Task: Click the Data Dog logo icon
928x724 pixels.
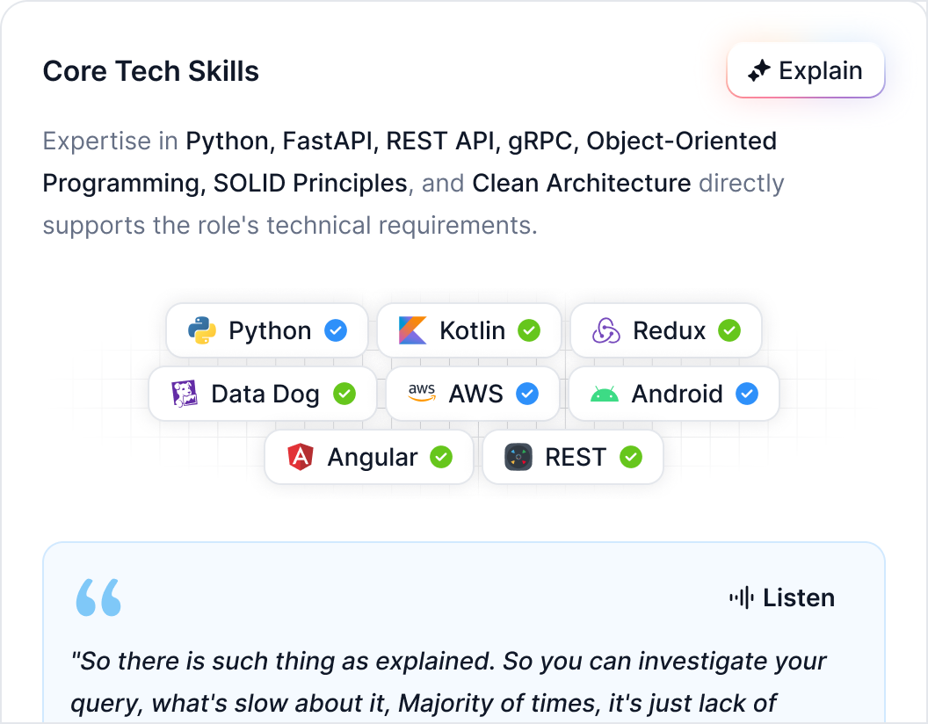Action: tap(184, 394)
